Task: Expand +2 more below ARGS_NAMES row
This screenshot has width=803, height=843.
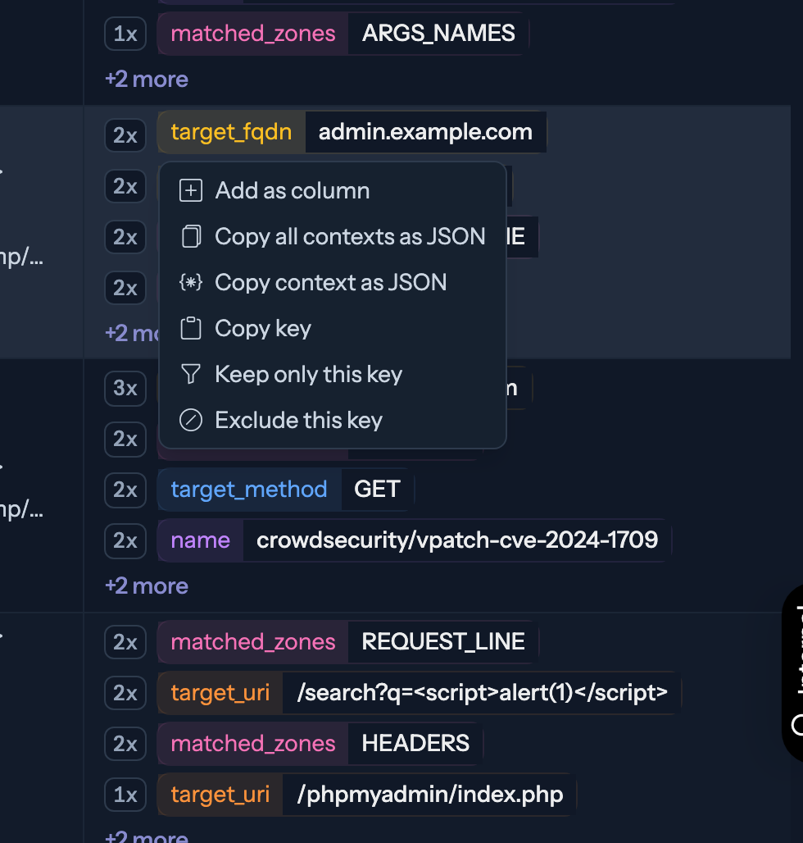Action: 147,80
